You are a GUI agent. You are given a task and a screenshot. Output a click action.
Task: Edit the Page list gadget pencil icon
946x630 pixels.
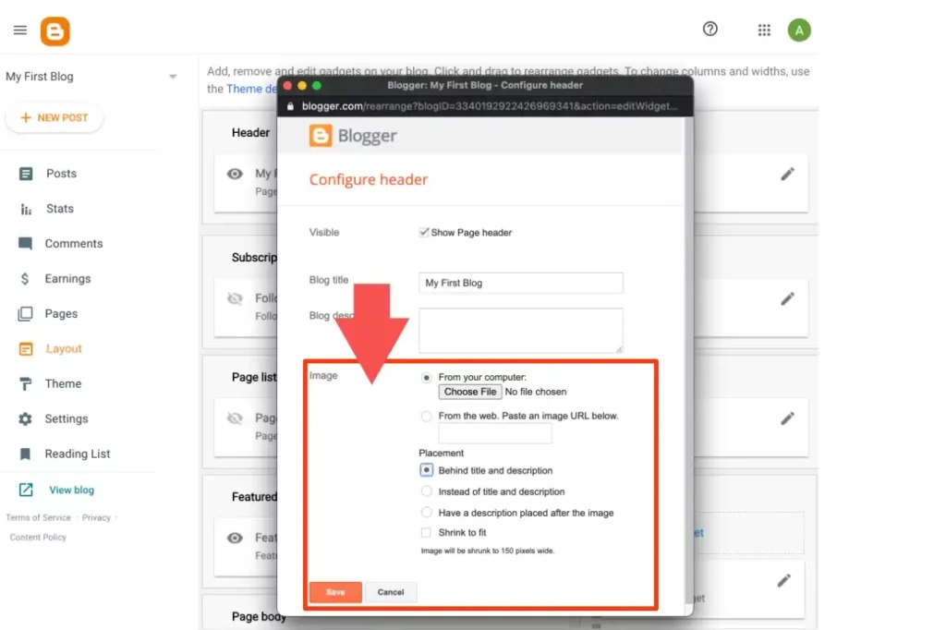pyautogui.click(x=787, y=418)
